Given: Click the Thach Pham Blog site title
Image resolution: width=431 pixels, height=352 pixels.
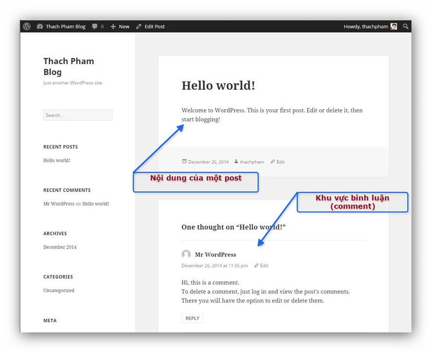Looking at the screenshot, I should click(x=69, y=66).
